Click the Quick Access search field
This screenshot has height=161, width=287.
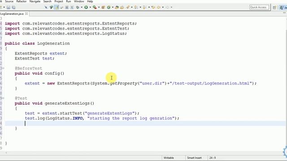[x=259, y=7]
